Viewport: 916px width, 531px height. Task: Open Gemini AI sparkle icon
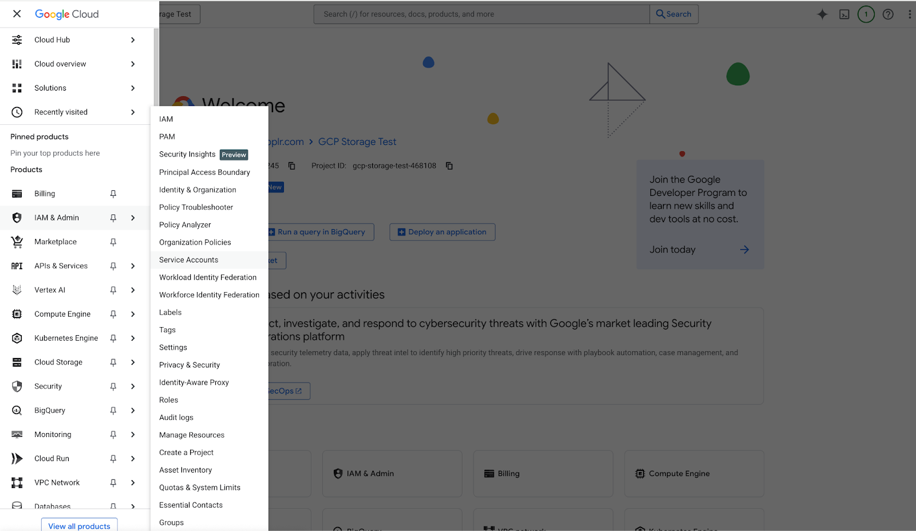click(x=822, y=14)
